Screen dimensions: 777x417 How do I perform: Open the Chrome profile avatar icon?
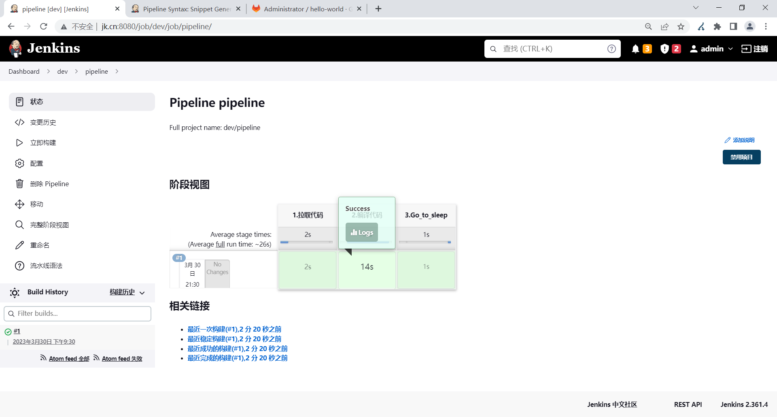[x=750, y=27]
